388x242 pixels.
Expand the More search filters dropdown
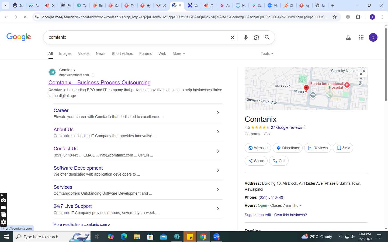click(179, 54)
